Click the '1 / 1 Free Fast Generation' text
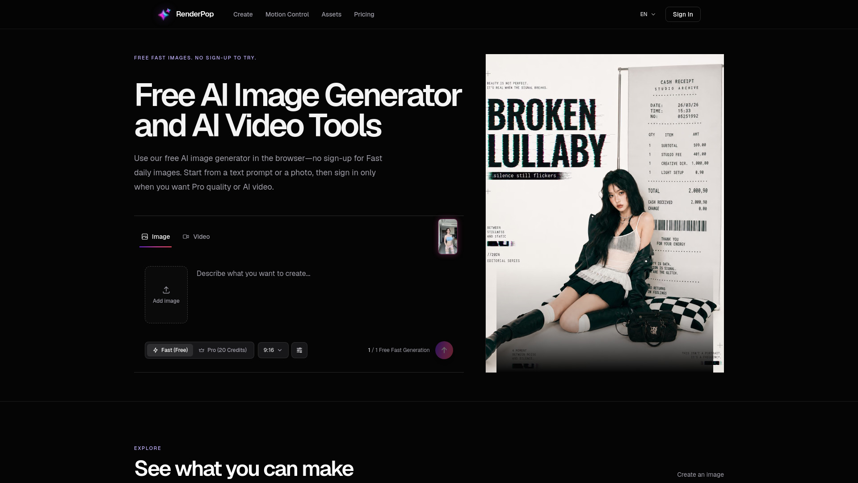This screenshot has height=483, width=858. click(399, 350)
